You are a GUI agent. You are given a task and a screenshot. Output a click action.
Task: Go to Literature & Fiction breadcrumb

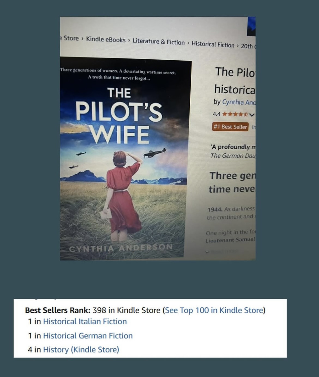(x=159, y=42)
